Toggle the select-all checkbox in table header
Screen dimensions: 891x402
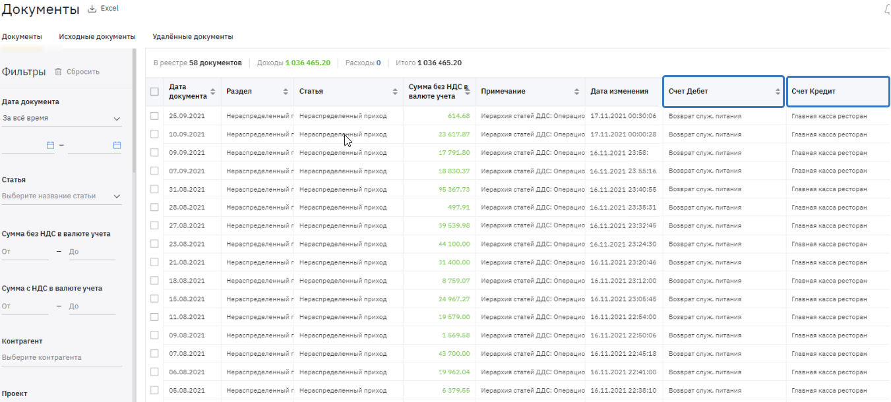tap(154, 92)
